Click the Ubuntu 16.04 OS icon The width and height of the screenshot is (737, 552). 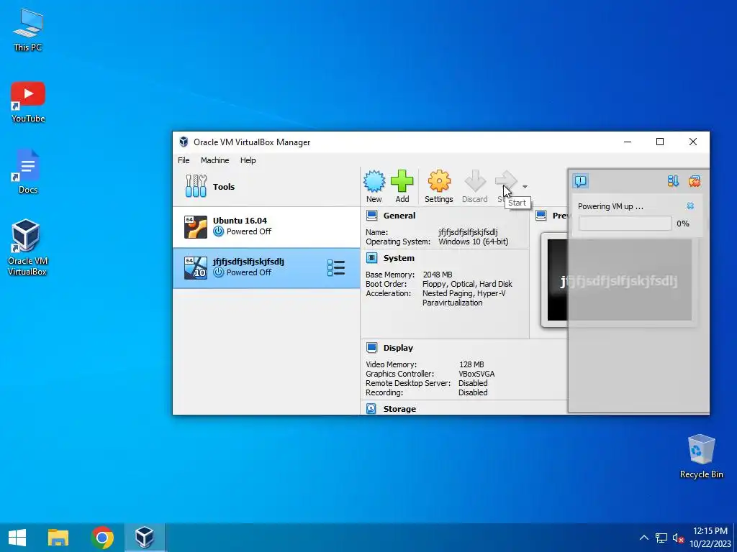pyautogui.click(x=196, y=226)
